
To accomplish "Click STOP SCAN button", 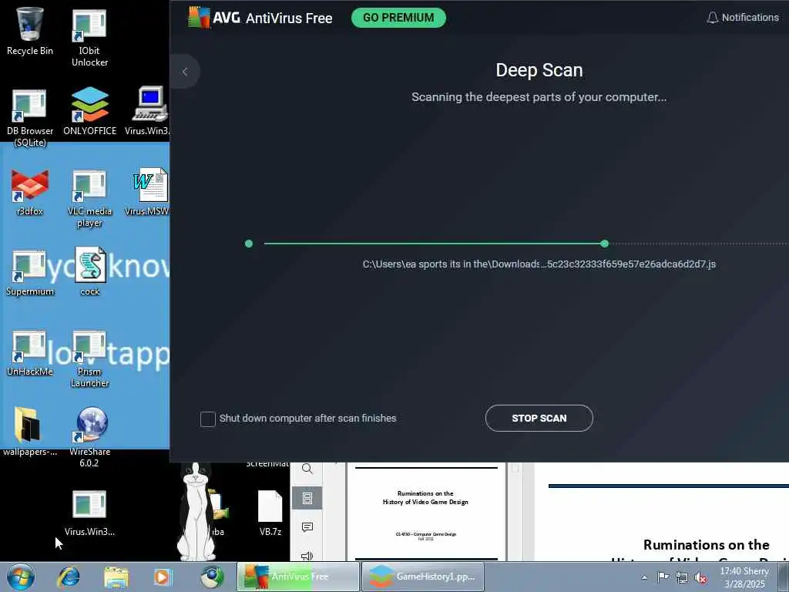I will [539, 419].
